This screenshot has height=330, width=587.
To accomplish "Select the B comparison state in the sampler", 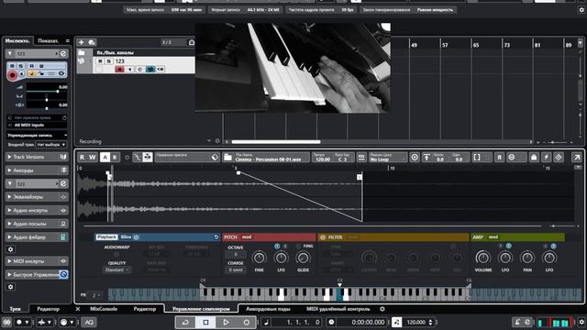I will (x=115, y=157).
